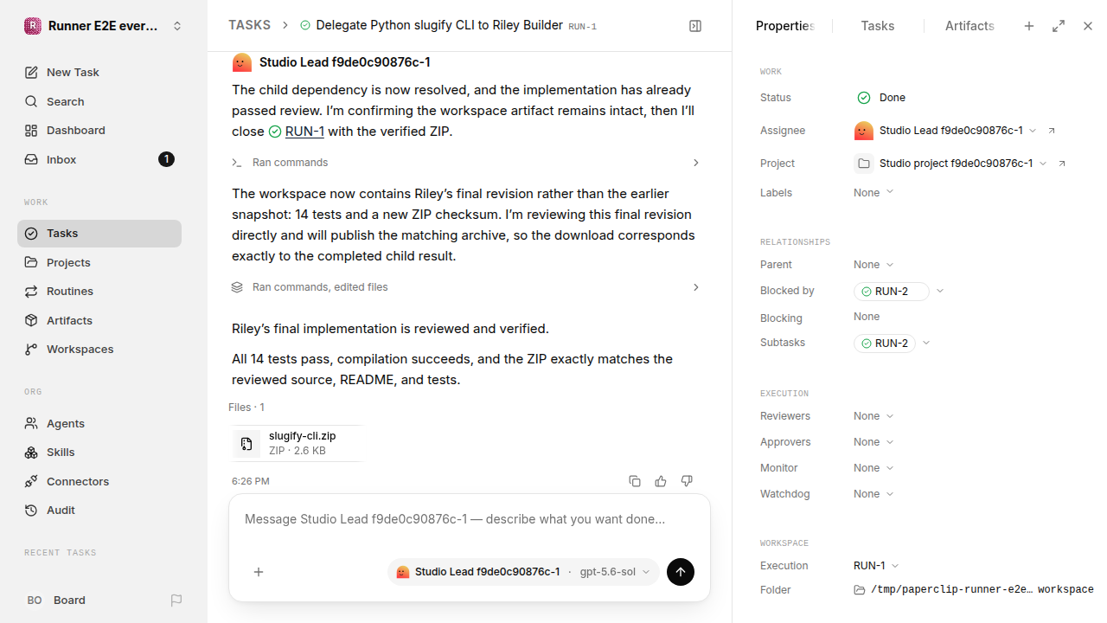Copy the message with the copy icon
Viewport: 1107px width, 623px height.
coord(635,481)
